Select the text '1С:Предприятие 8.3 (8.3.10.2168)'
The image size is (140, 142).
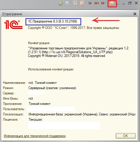[53, 21]
